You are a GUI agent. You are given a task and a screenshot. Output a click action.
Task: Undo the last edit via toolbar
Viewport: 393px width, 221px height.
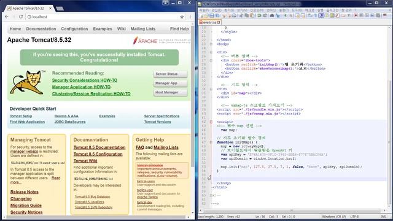coord(259,15)
